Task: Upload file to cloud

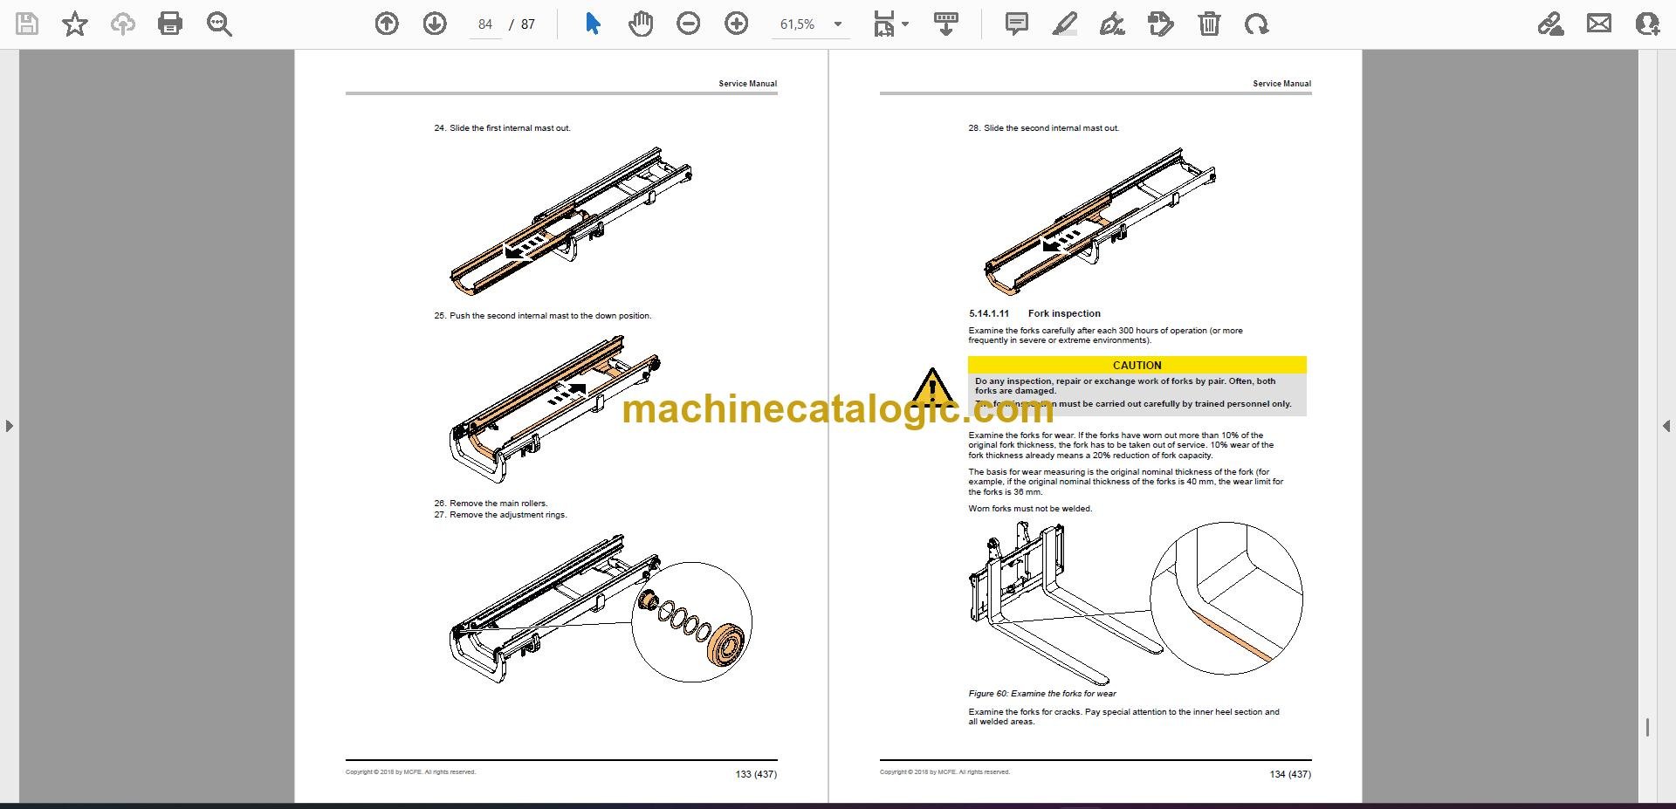Action: point(122,24)
